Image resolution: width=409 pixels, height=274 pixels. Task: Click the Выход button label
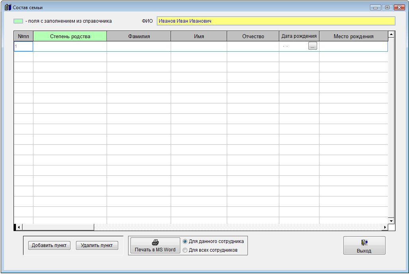pos(364,251)
